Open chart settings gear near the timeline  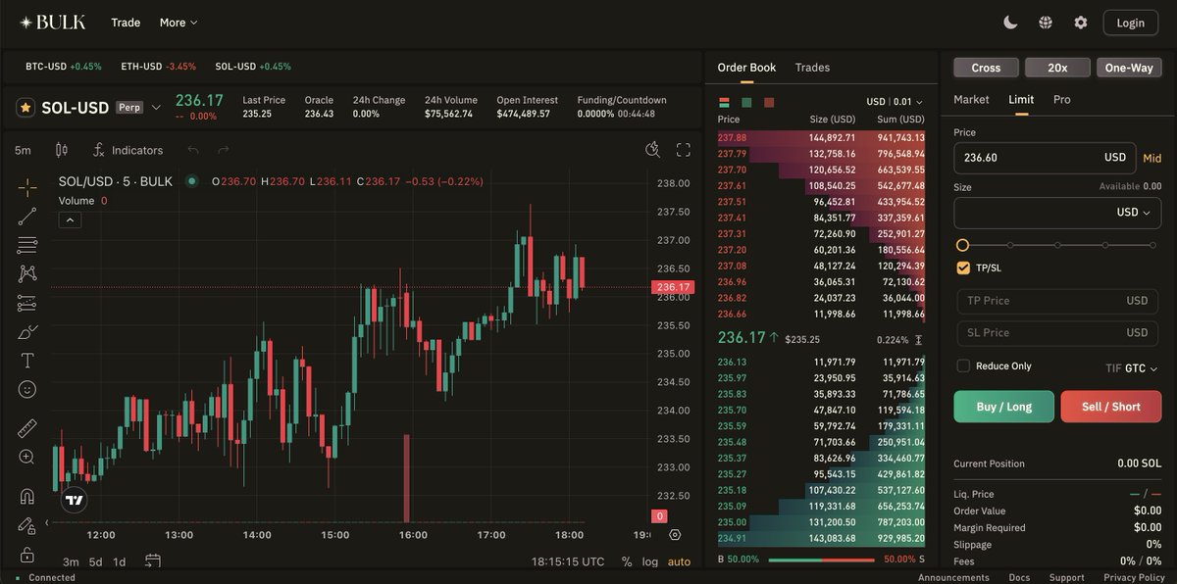(x=674, y=535)
